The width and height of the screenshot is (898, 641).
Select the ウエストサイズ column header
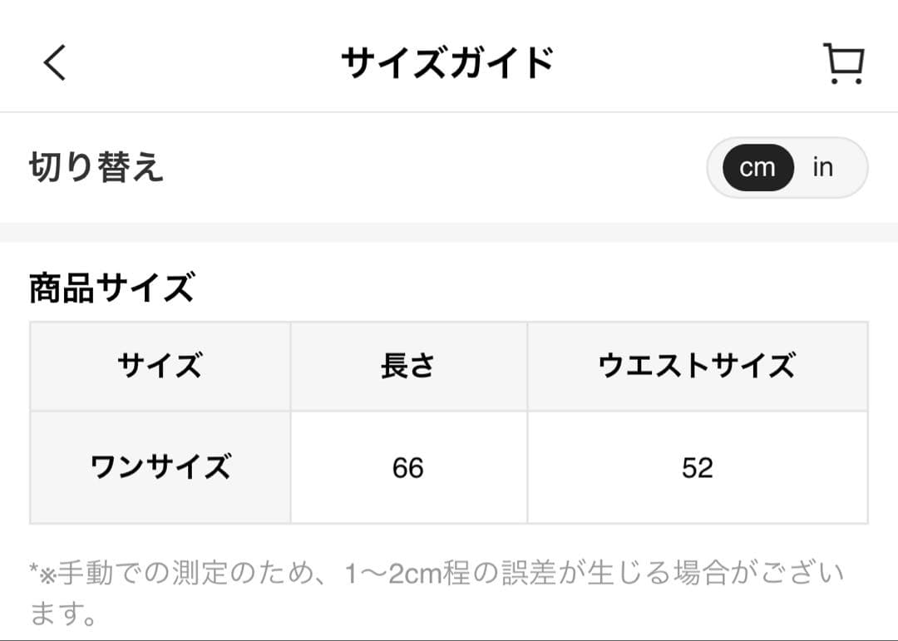tap(697, 366)
